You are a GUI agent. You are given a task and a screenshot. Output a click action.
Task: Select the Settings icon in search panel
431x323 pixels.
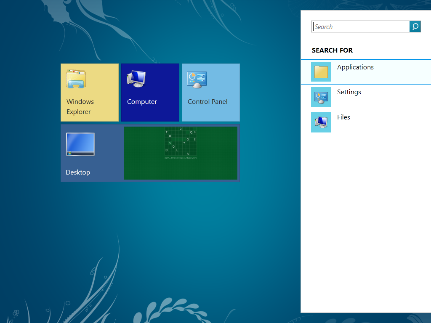321,97
